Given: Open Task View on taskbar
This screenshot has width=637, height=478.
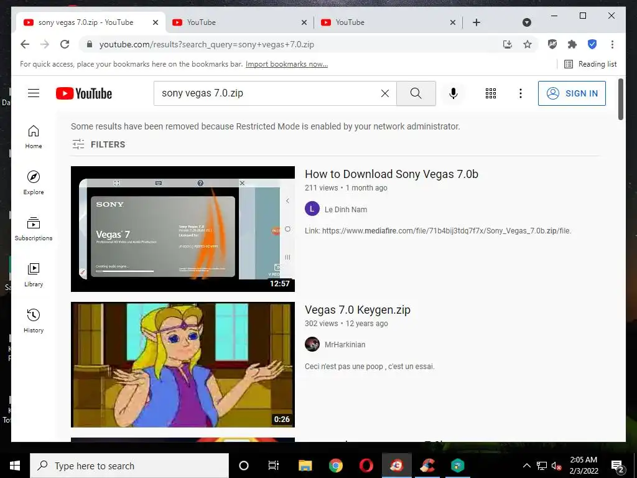Looking at the screenshot, I should click(x=274, y=466).
